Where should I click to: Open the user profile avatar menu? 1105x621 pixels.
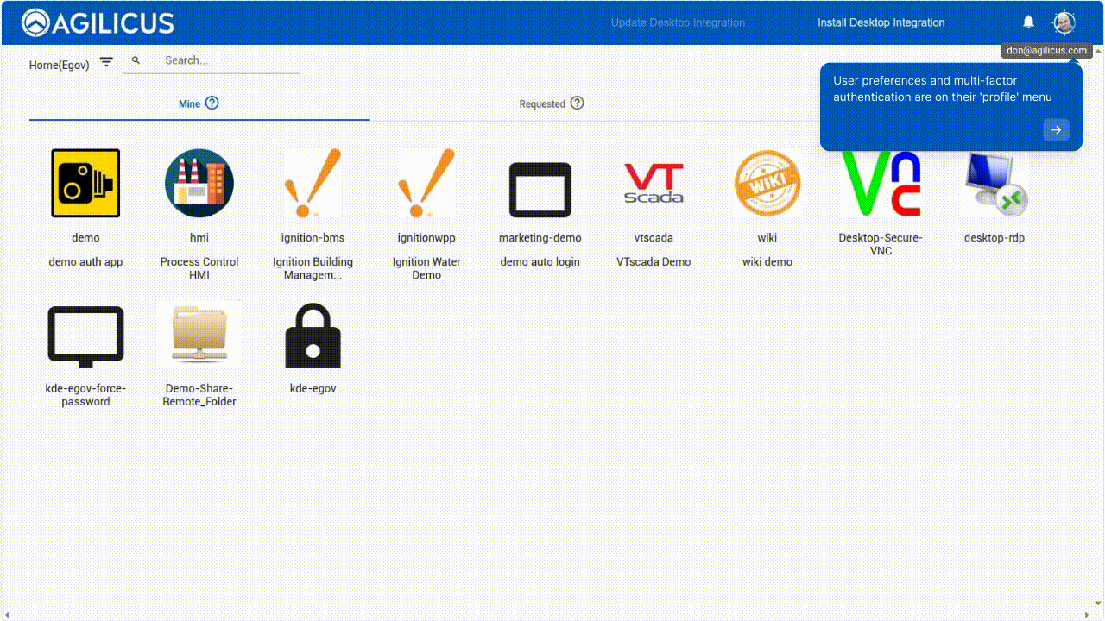(1064, 22)
